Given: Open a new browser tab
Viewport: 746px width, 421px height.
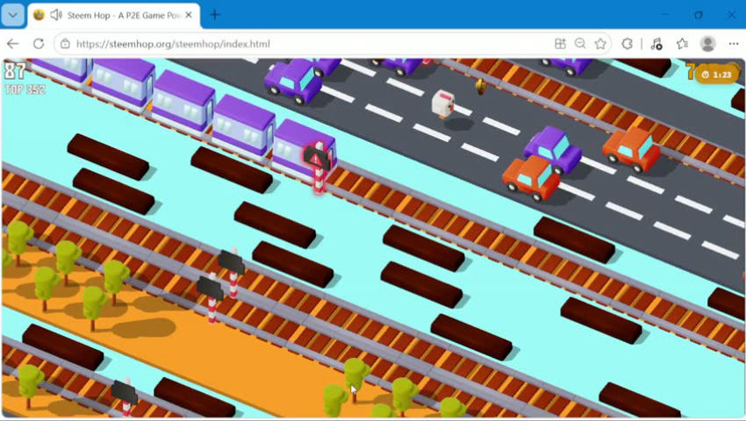Looking at the screenshot, I should [215, 15].
